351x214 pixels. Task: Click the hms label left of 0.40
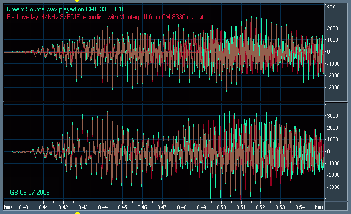point(8,207)
